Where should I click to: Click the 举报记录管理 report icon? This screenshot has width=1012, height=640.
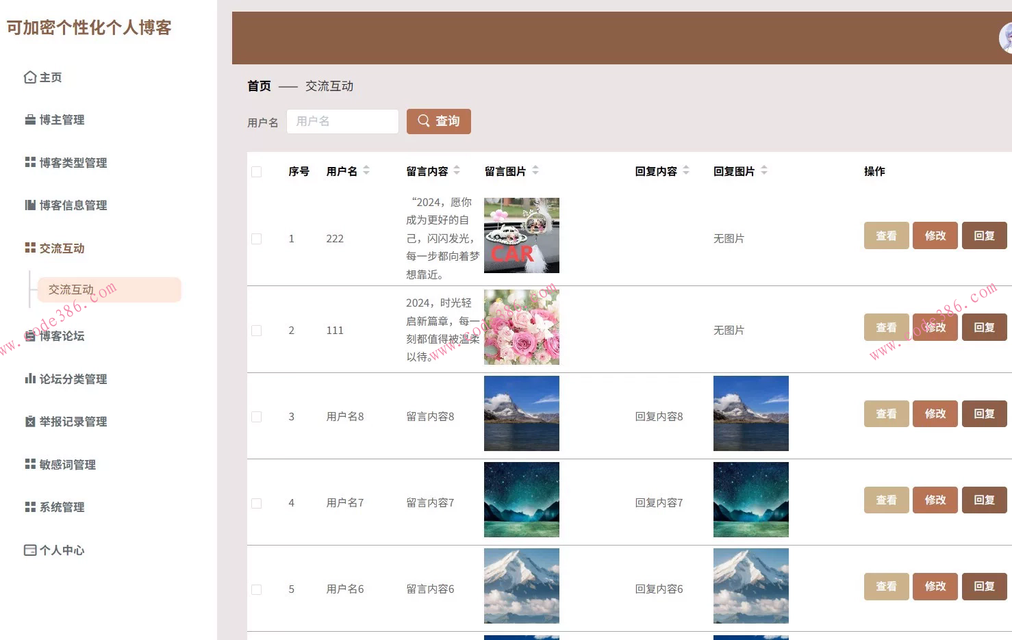[x=29, y=422]
